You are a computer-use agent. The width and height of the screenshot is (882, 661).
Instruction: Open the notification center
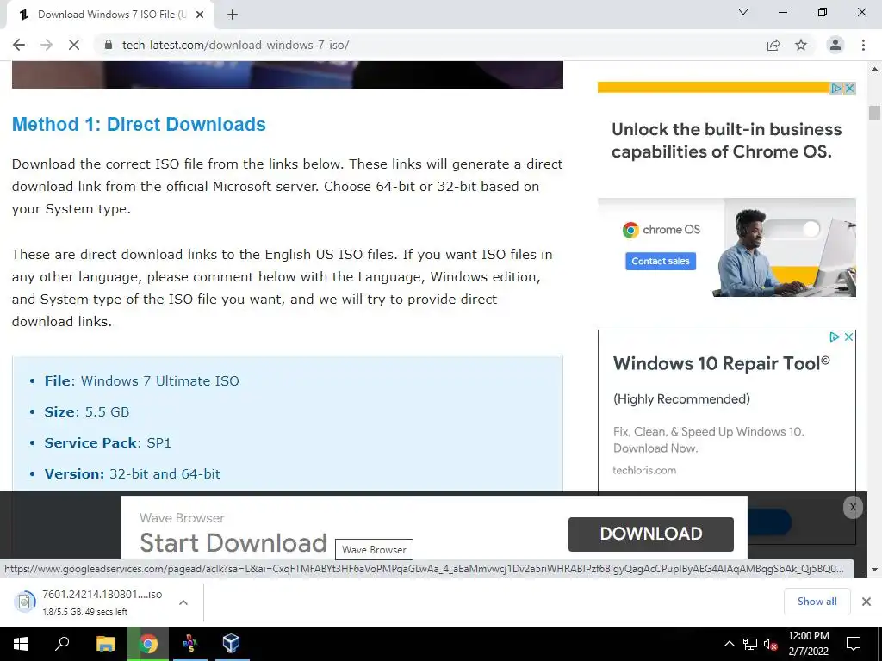point(854,644)
